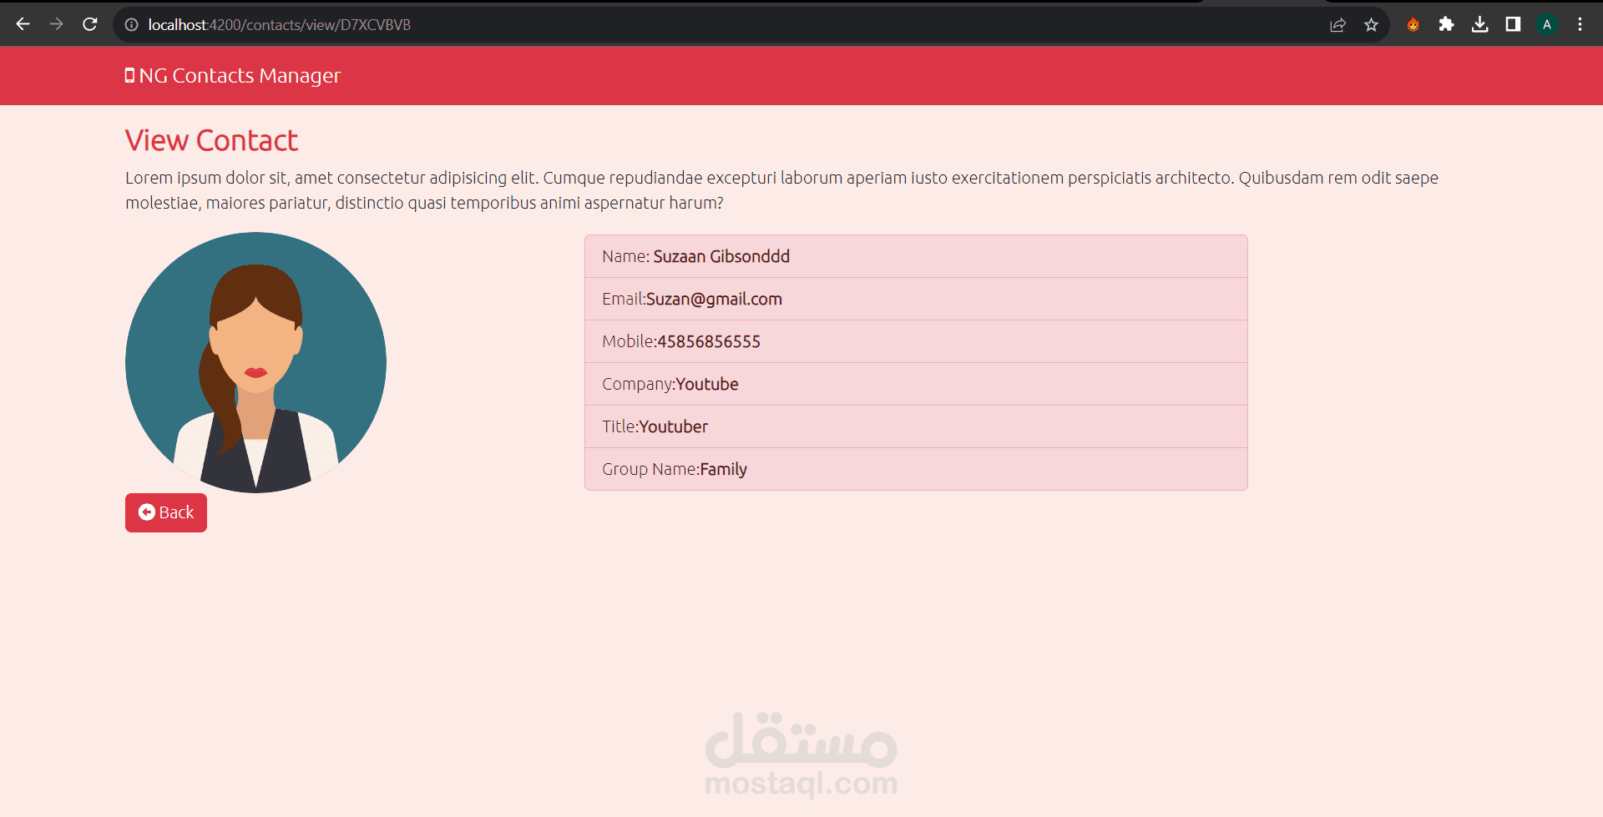Viewport: 1603px width, 817px height.
Task: Select the localhost:4200 address bar URL
Action: [279, 25]
